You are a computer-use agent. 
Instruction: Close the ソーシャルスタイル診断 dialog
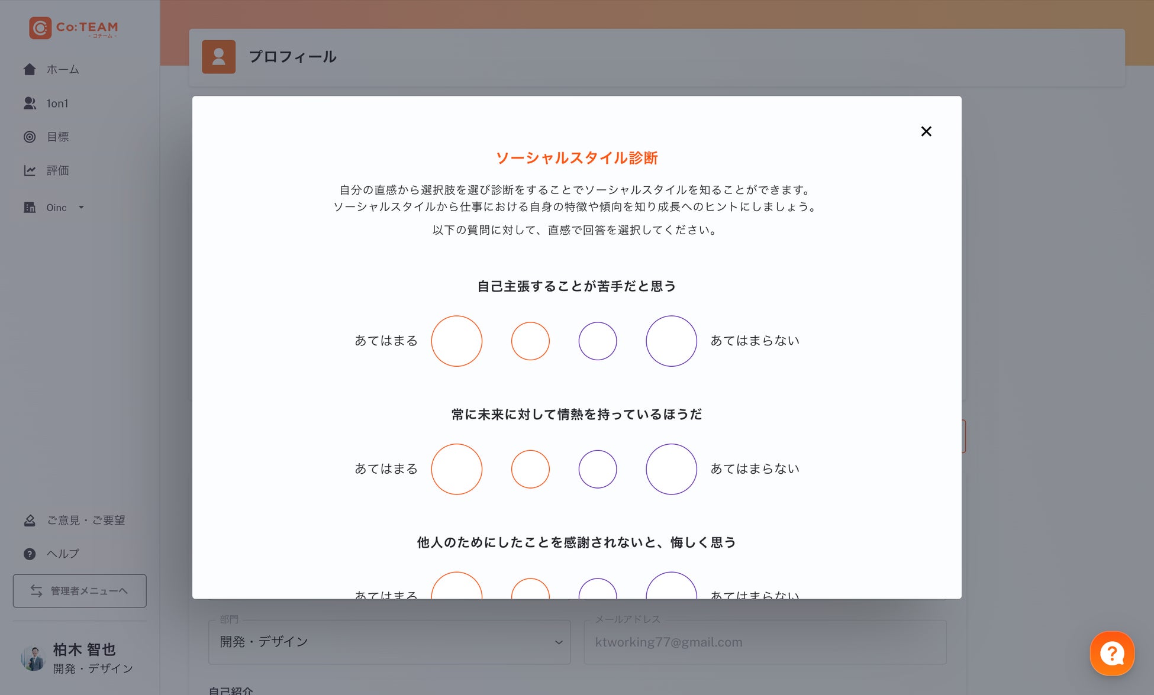pos(926,131)
